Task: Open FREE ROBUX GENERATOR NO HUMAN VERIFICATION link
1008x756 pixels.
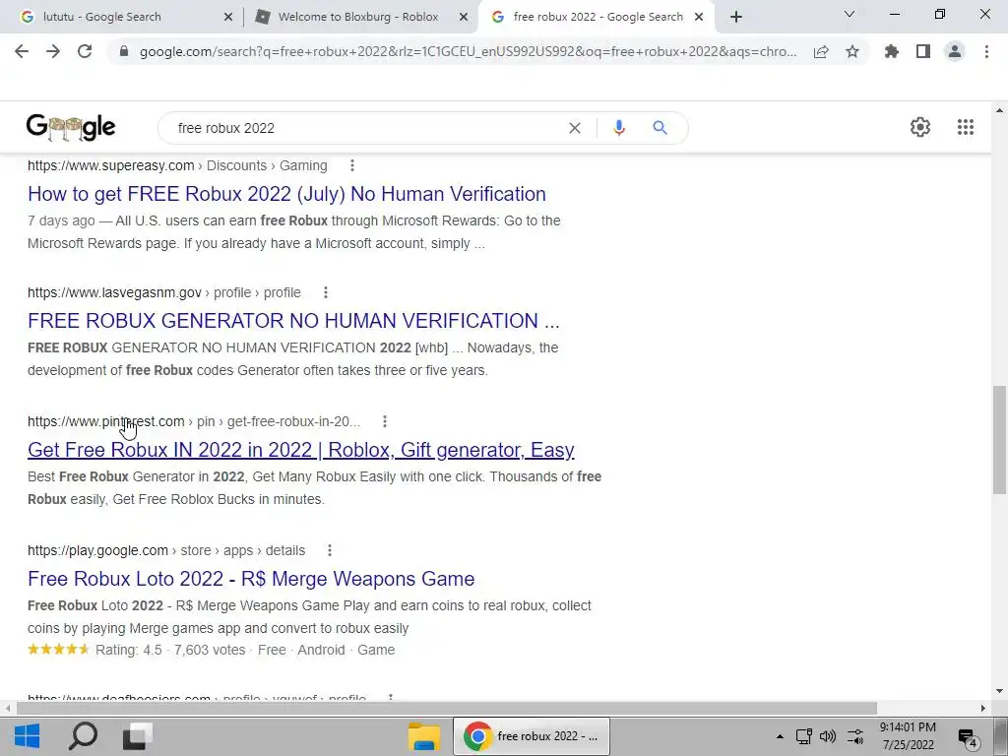Action: (293, 320)
